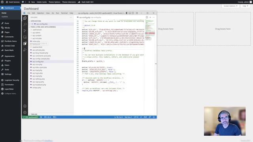Click the Split Editor icon
The width and height of the screenshot is (253, 142).
[x=147, y=17]
